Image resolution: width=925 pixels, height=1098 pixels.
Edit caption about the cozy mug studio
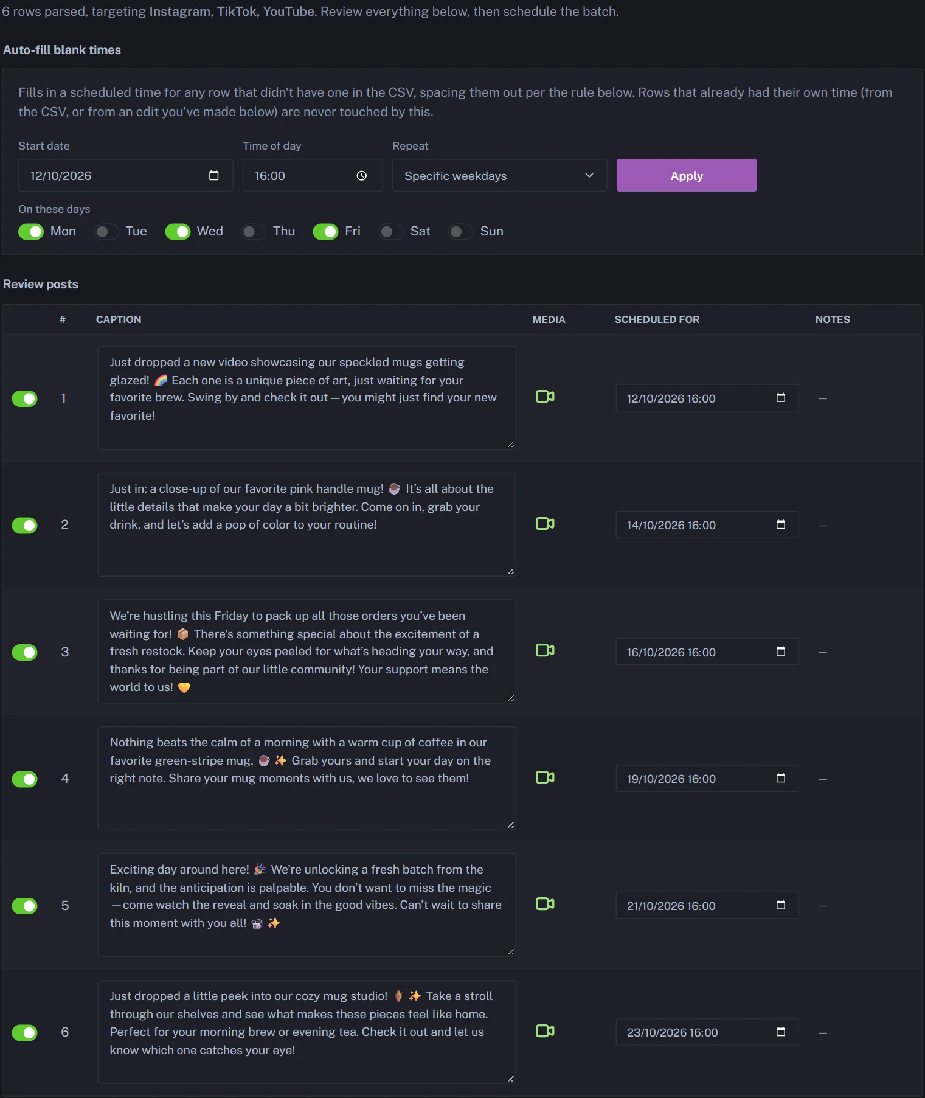pyautogui.click(x=307, y=1032)
